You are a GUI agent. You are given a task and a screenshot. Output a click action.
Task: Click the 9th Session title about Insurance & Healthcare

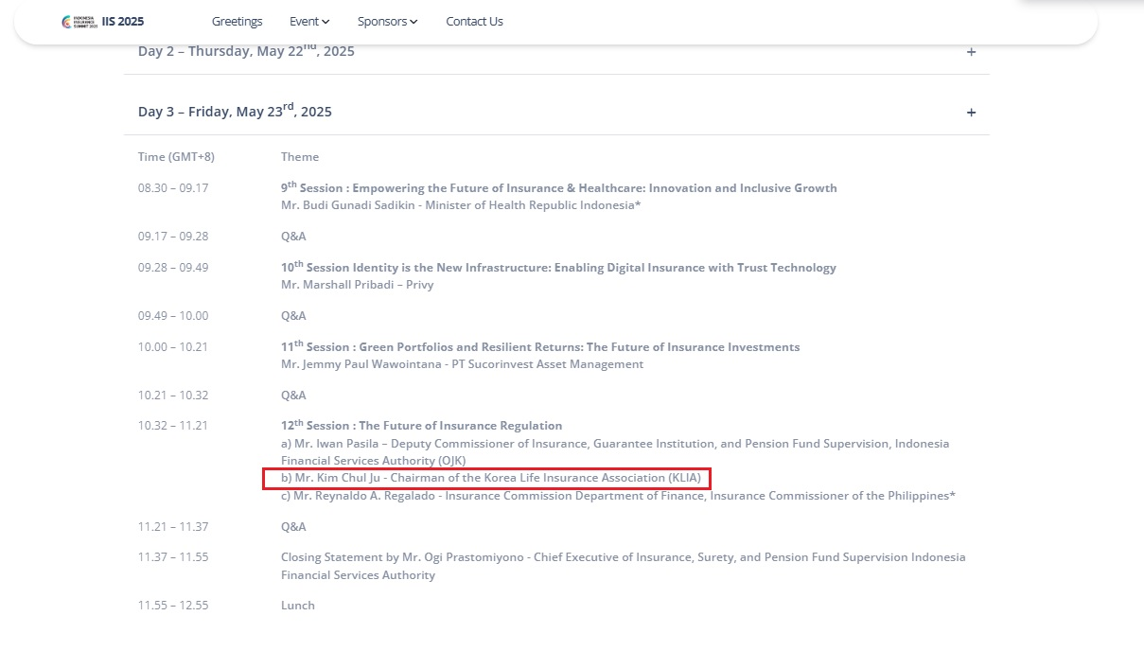click(558, 188)
